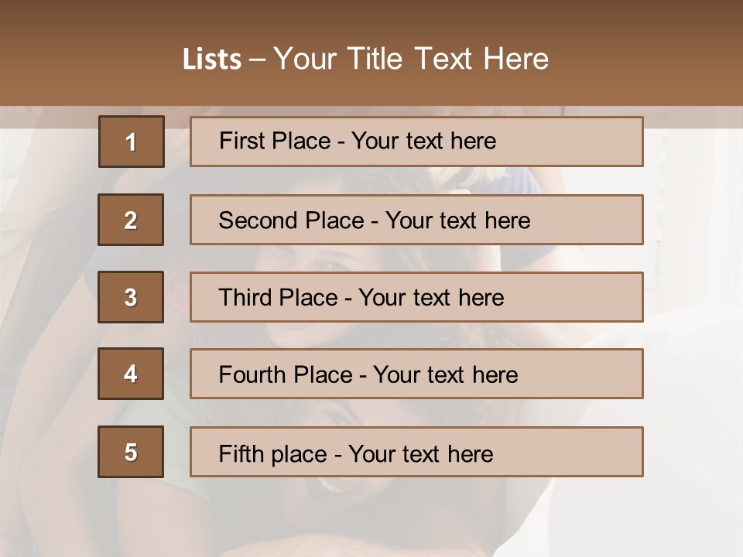743x557 pixels.
Task: Select the Fifth place text bar
Action: pyautogui.click(x=416, y=452)
